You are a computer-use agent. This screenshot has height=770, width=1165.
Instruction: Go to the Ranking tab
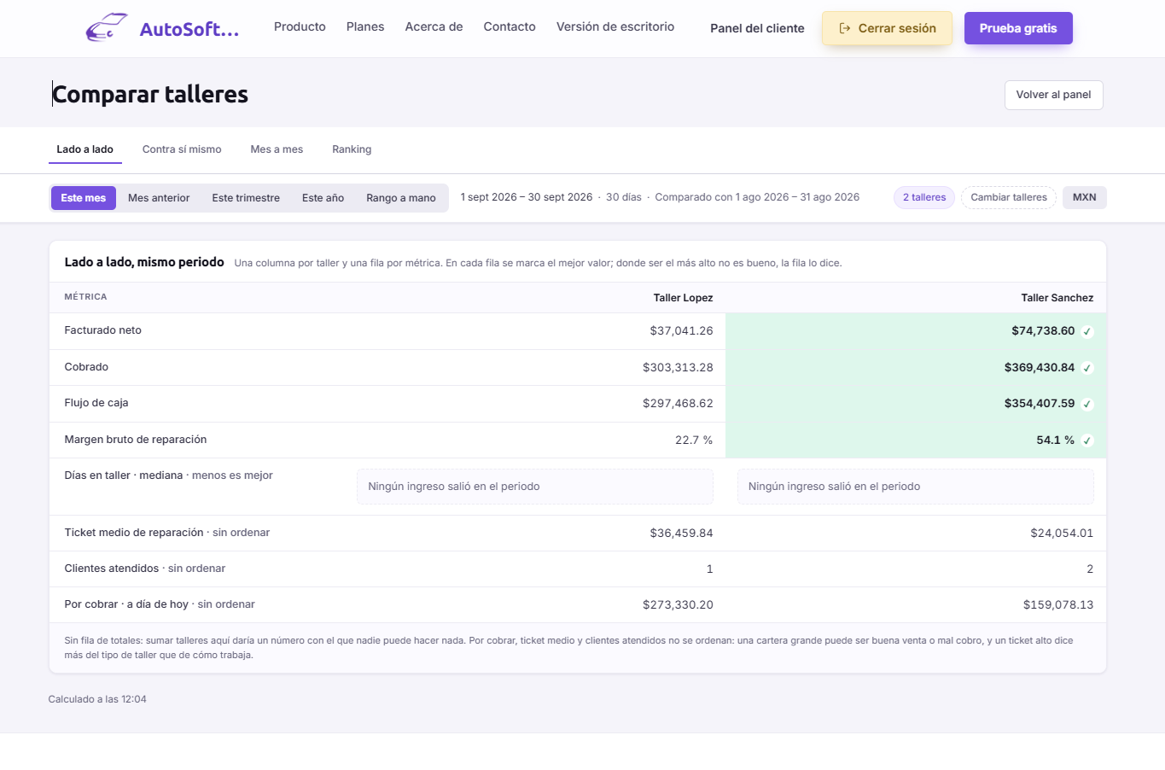tap(352, 149)
